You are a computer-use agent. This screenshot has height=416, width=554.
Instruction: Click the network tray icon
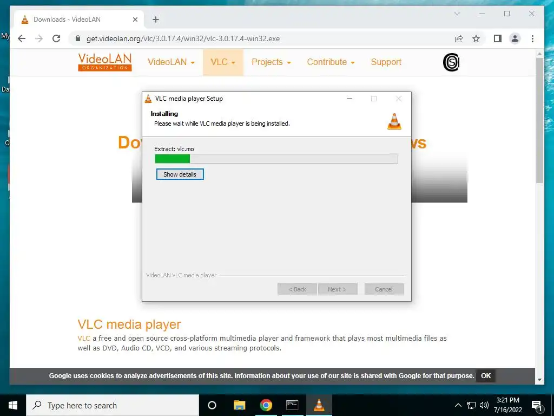[x=471, y=405]
